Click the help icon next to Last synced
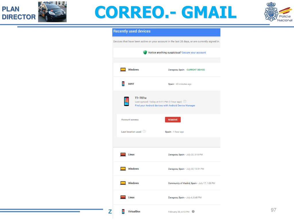The height and width of the screenshot is (220, 294). click(185, 101)
